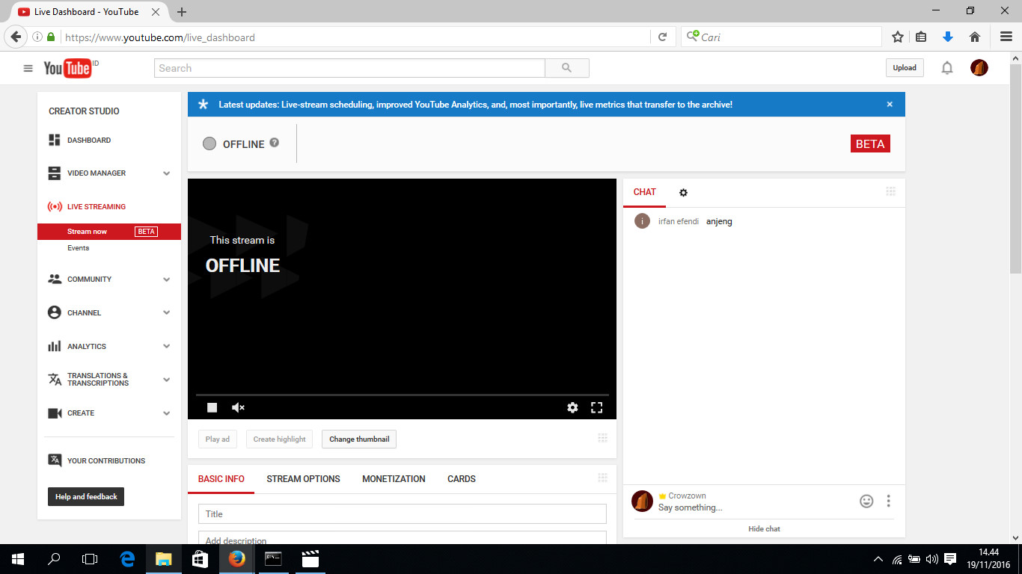Click Create highlight button
The image size is (1022, 574).
280,439
